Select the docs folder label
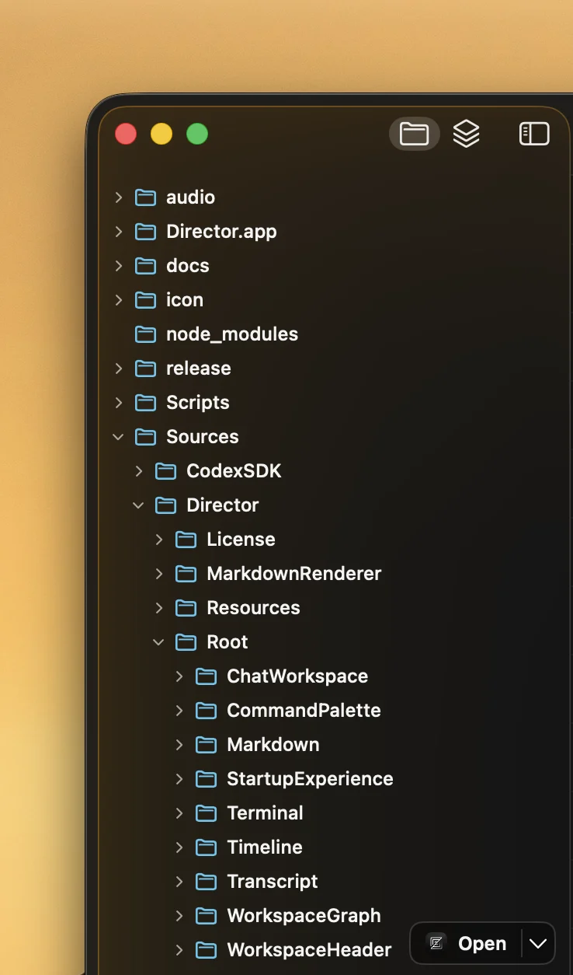 188,266
